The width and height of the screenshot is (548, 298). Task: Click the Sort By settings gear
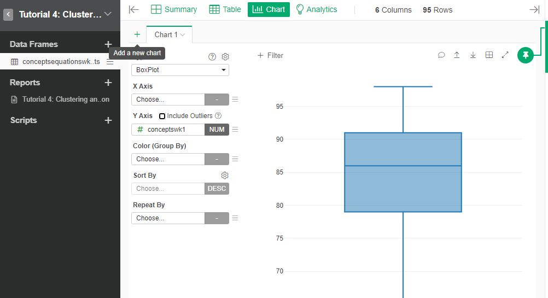pyautogui.click(x=225, y=176)
